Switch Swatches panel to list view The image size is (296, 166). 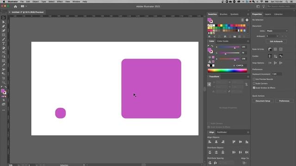pos(242,20)
